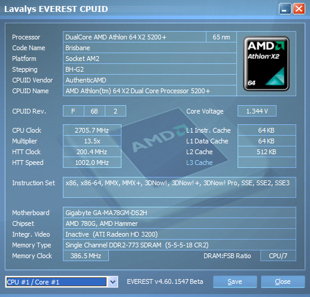Click the 65 nm process value
Viewport: 310px width, 297px height.
pos(221,37)
